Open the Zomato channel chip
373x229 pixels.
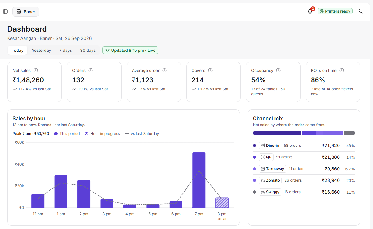(270, 180)
